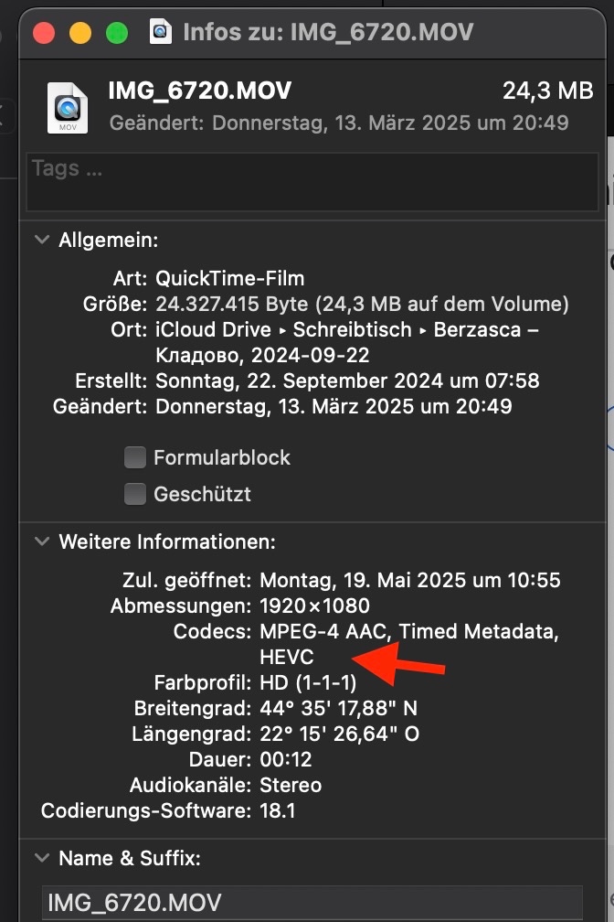Click the QuickTime MOV file icon in header

pos(67,108)
